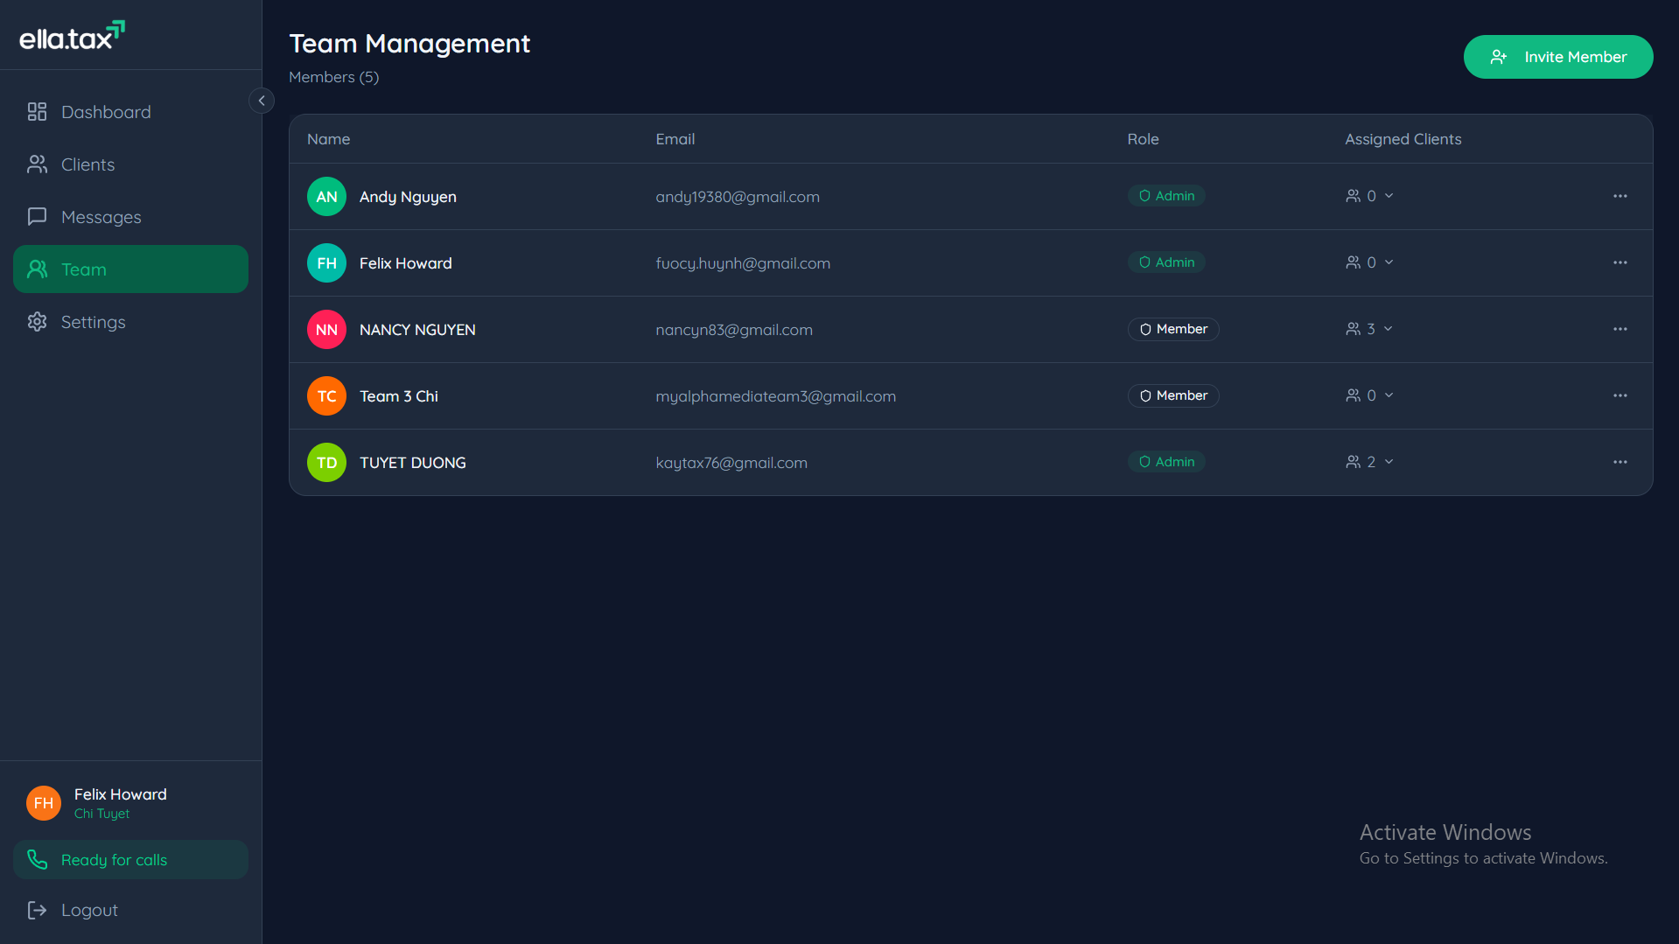Click the Invite Member button
Image resolution: width=1679 pixels, height=944 pixels.
tap(1558, 56)
